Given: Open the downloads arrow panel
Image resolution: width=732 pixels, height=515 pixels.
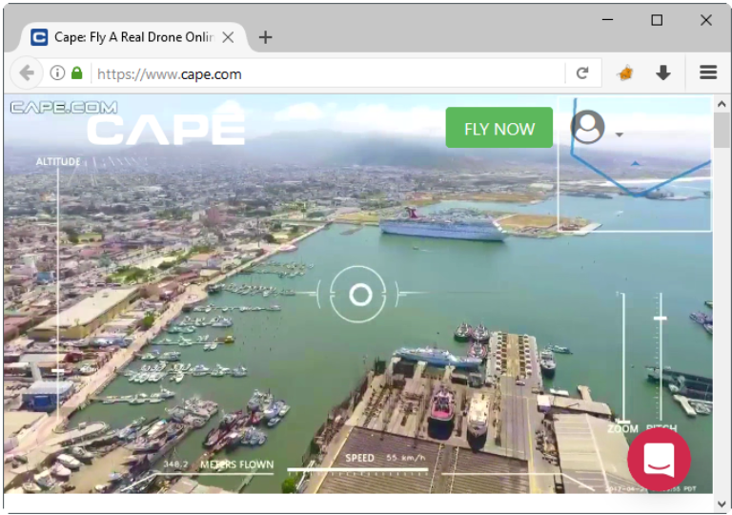Looking at the screenshot, I should pos(663,73).
